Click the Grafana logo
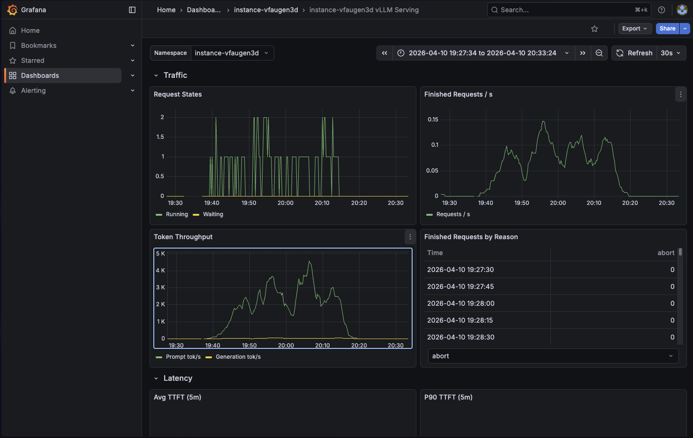The image size is (693, 438). pos(12,9)
